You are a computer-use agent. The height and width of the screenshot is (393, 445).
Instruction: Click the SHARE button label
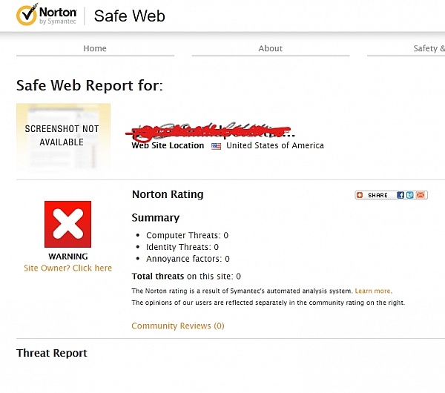coord(378,195)
